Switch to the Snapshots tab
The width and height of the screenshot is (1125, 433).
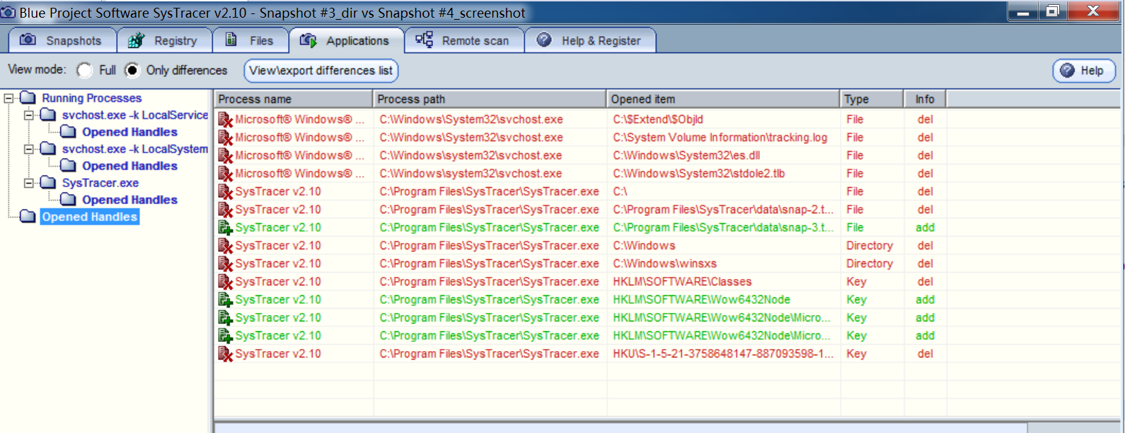point(62,40)
